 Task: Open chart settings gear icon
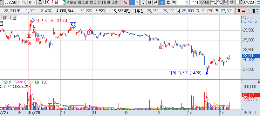[232, 2]
